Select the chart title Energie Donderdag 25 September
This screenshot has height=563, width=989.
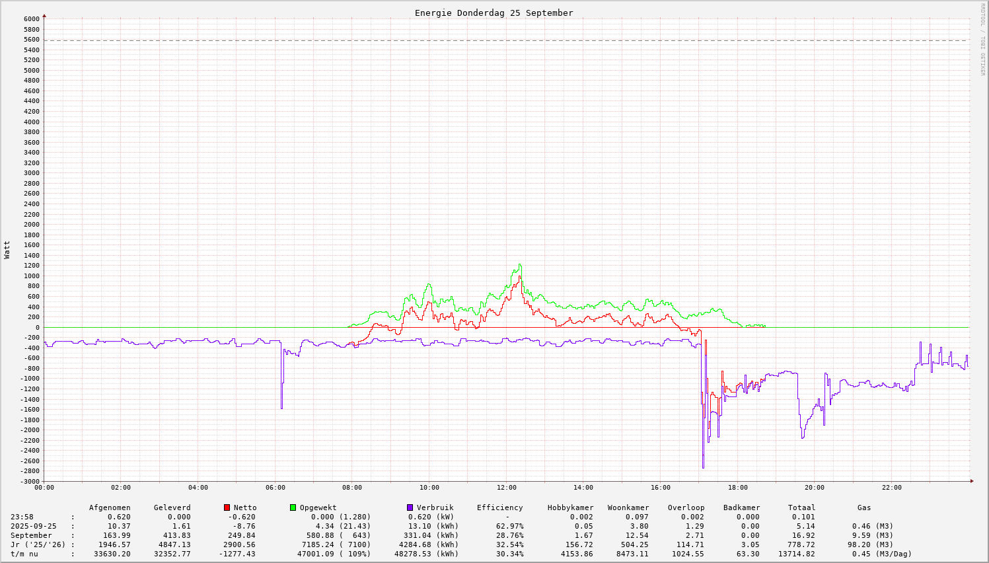494,13
